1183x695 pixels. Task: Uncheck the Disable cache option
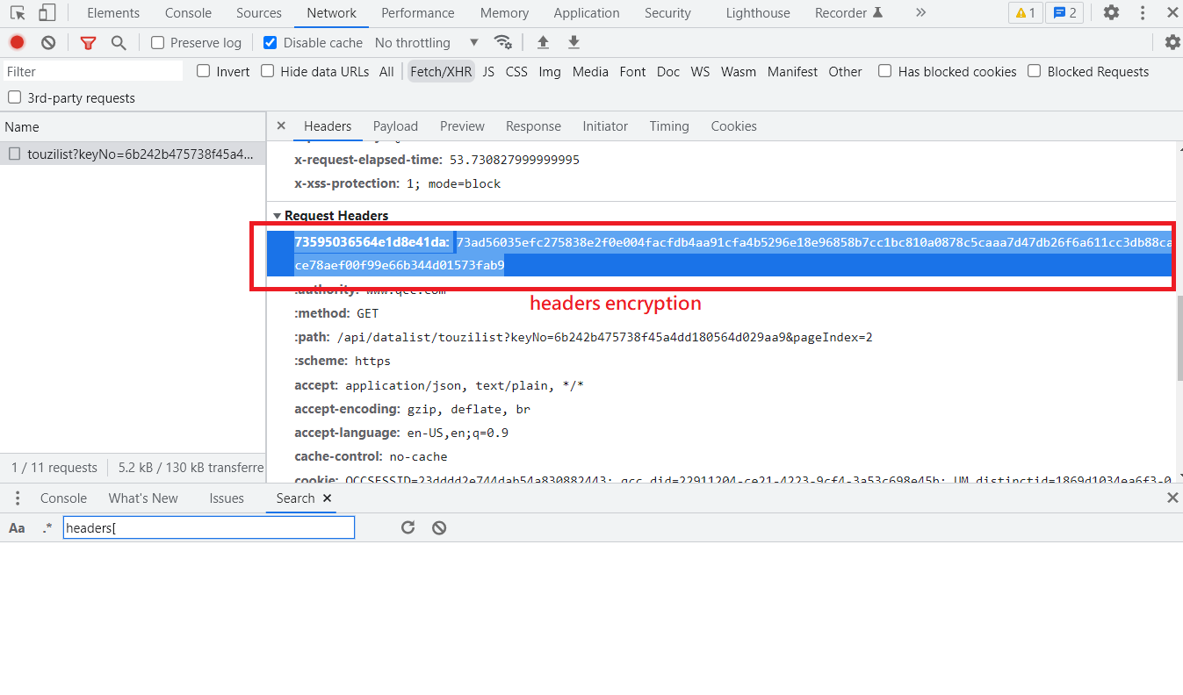(x=270, y=41)
